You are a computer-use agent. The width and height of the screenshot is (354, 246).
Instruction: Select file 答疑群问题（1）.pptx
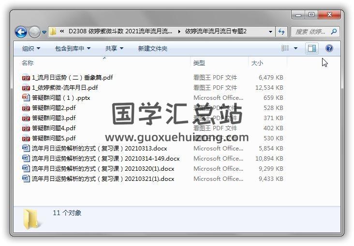pyautogui.click(x=61, y=98)
